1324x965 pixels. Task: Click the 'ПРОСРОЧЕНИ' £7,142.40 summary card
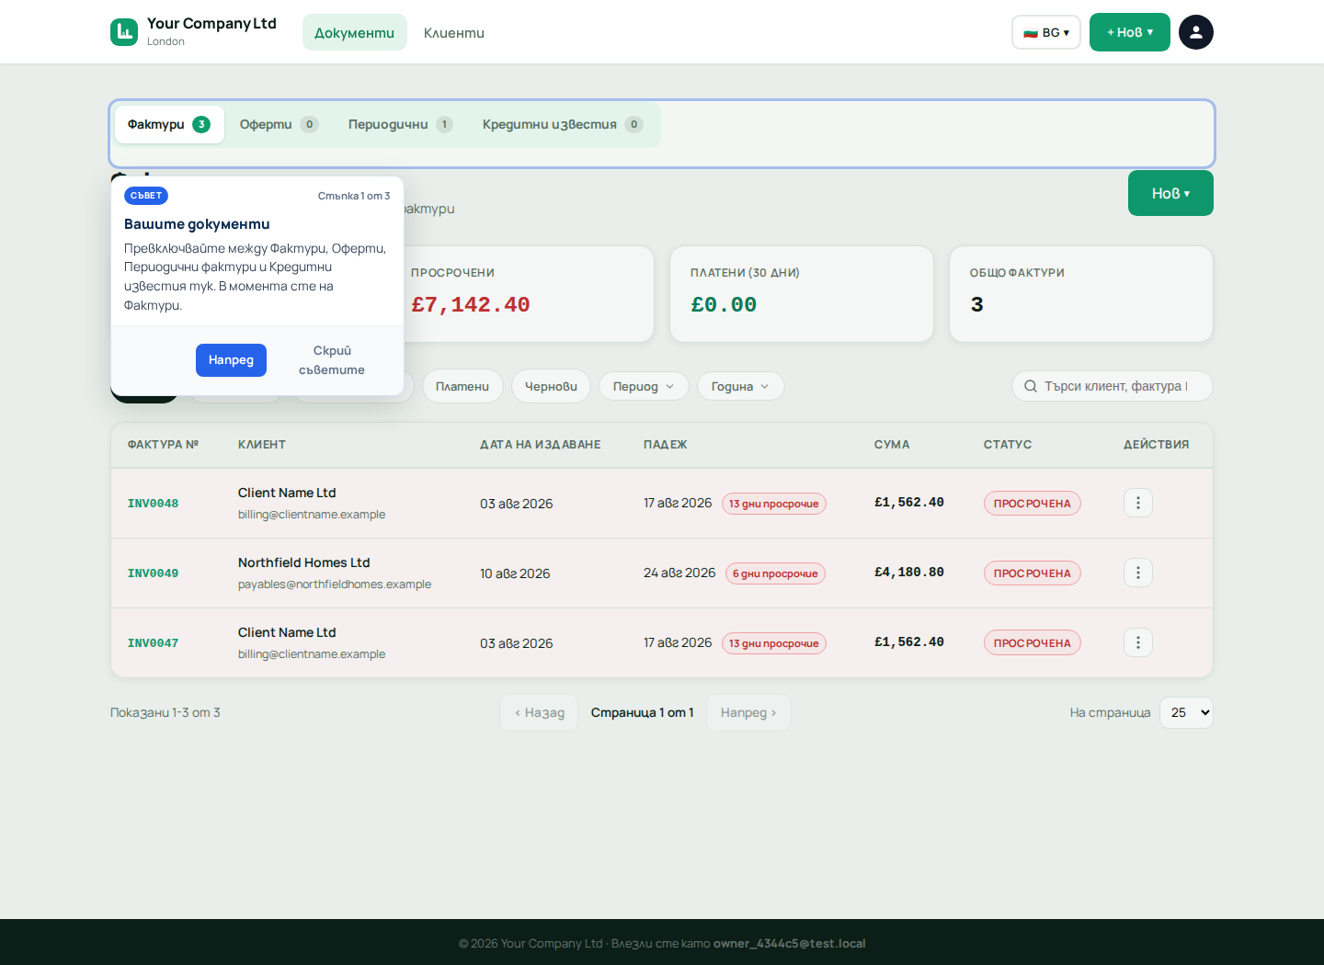coord(522,294)
